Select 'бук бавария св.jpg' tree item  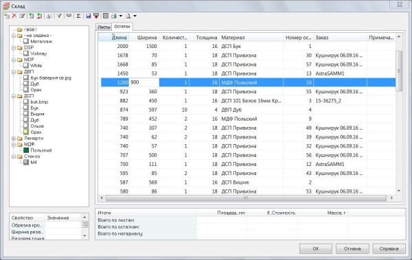click(51, 78)
